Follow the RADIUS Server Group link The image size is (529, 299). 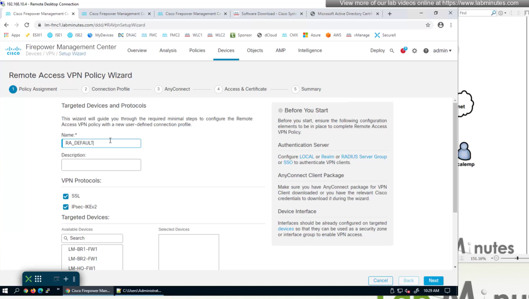click(364, 157)
